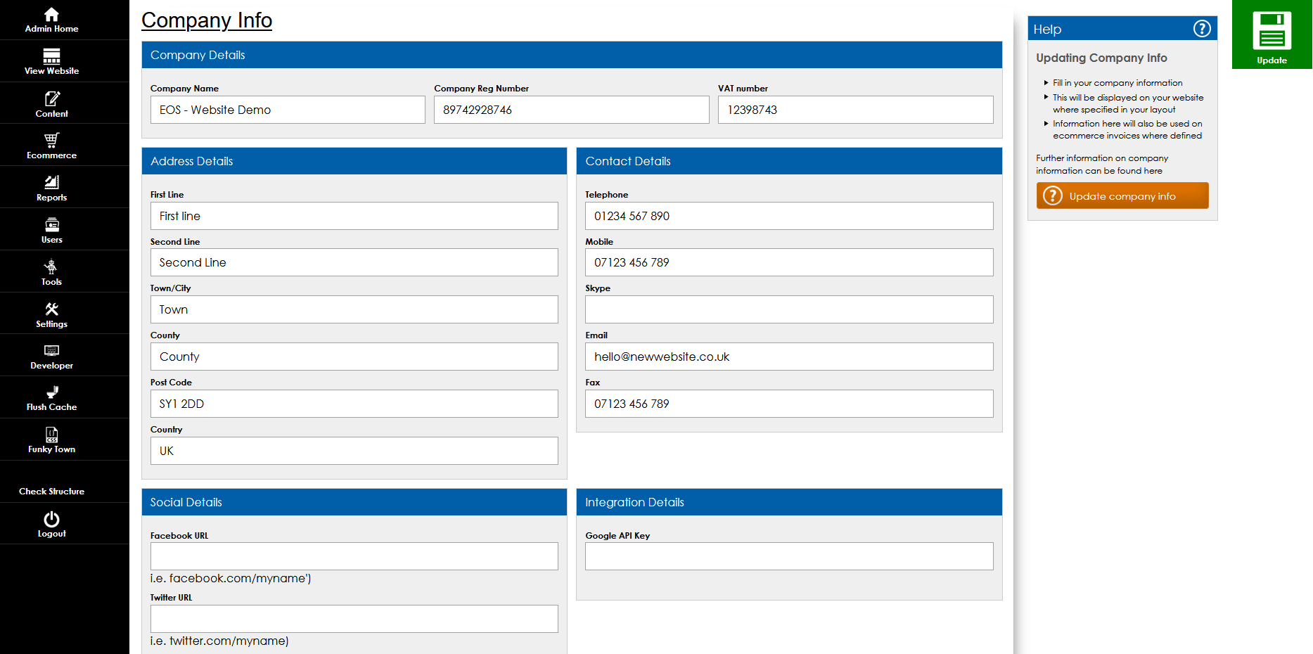Focus the empty Skype input field

pos(788,309)
